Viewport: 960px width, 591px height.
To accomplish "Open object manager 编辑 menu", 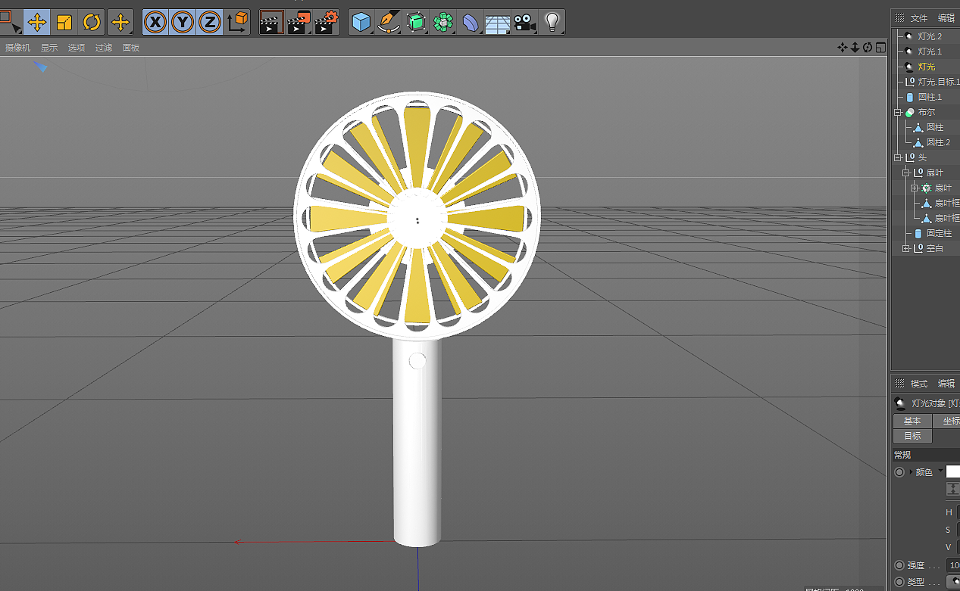I will (946, 18).
